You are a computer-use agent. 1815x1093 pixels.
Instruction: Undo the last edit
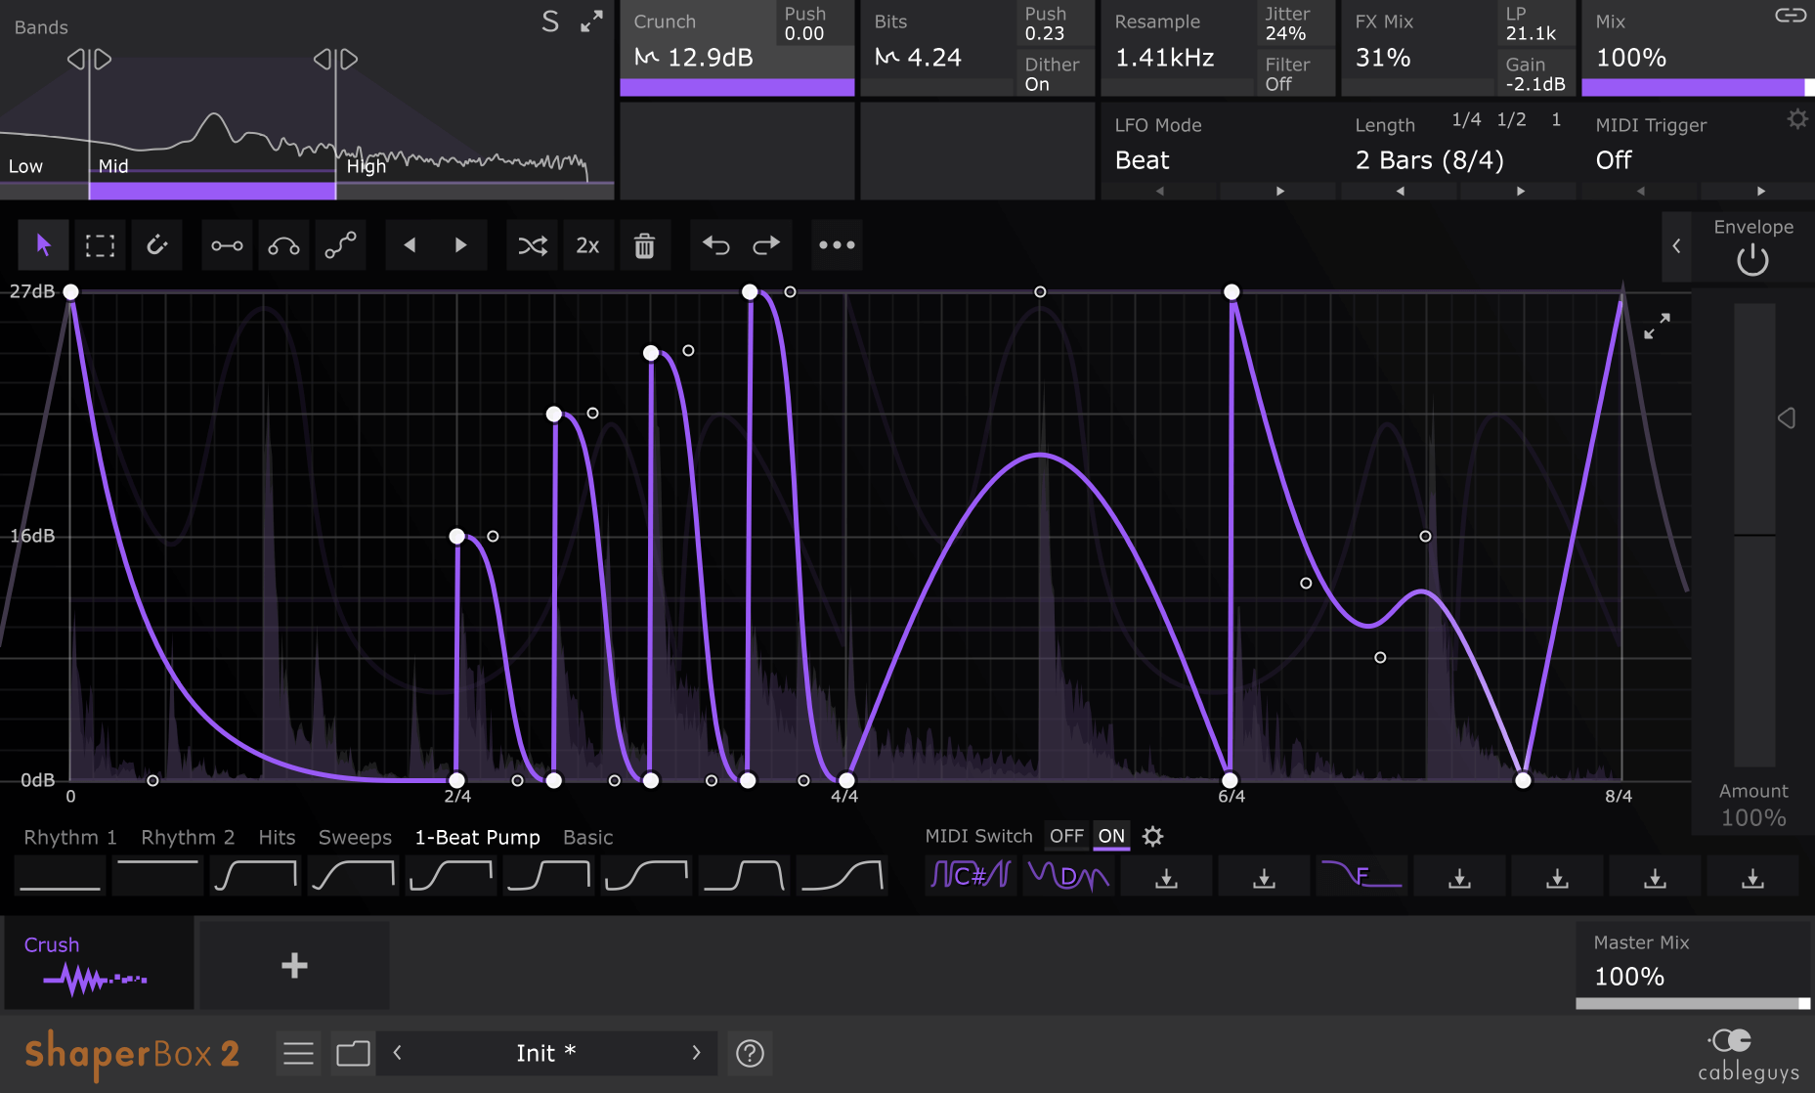tap(715, 245)
